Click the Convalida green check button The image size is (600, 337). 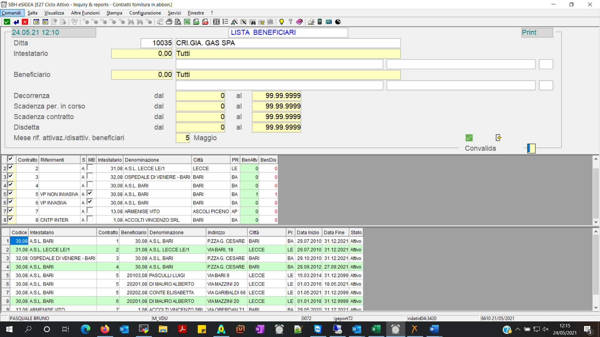coord(469,138)
